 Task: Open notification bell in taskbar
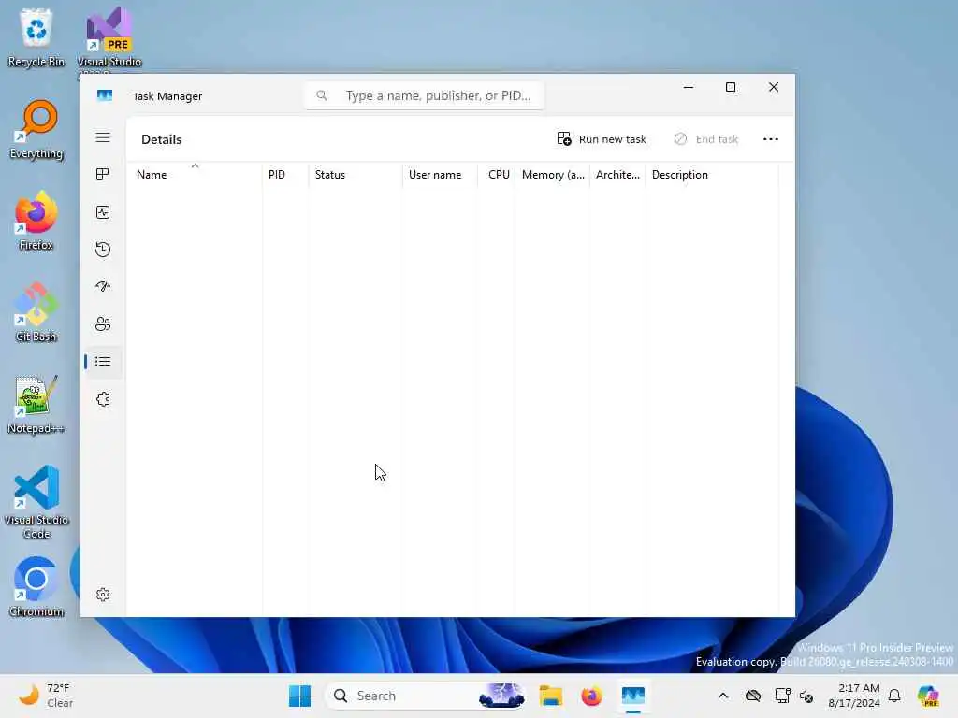pos(894,696)
